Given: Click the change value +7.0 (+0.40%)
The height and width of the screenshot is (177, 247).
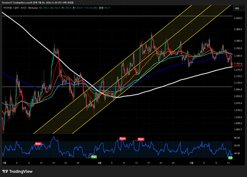Looking at the screenshot, I should coord(91,8).
